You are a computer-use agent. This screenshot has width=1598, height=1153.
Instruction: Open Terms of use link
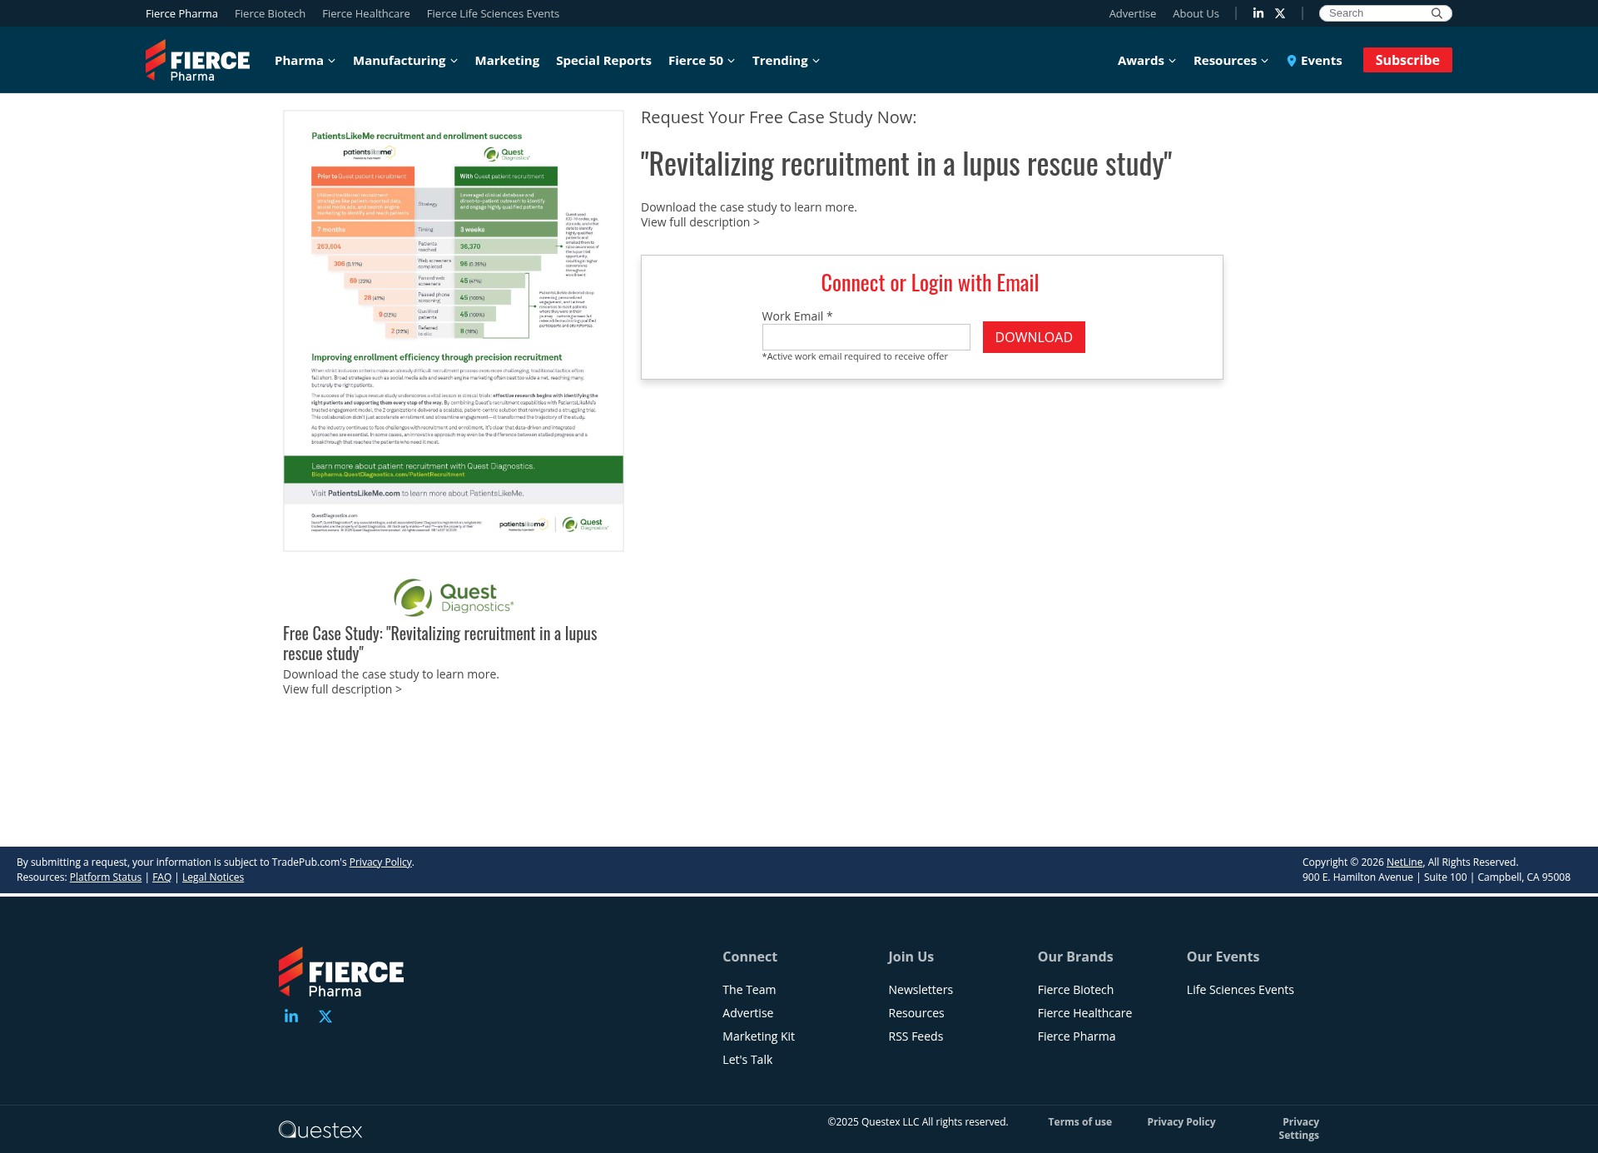pos(1079,1122)
